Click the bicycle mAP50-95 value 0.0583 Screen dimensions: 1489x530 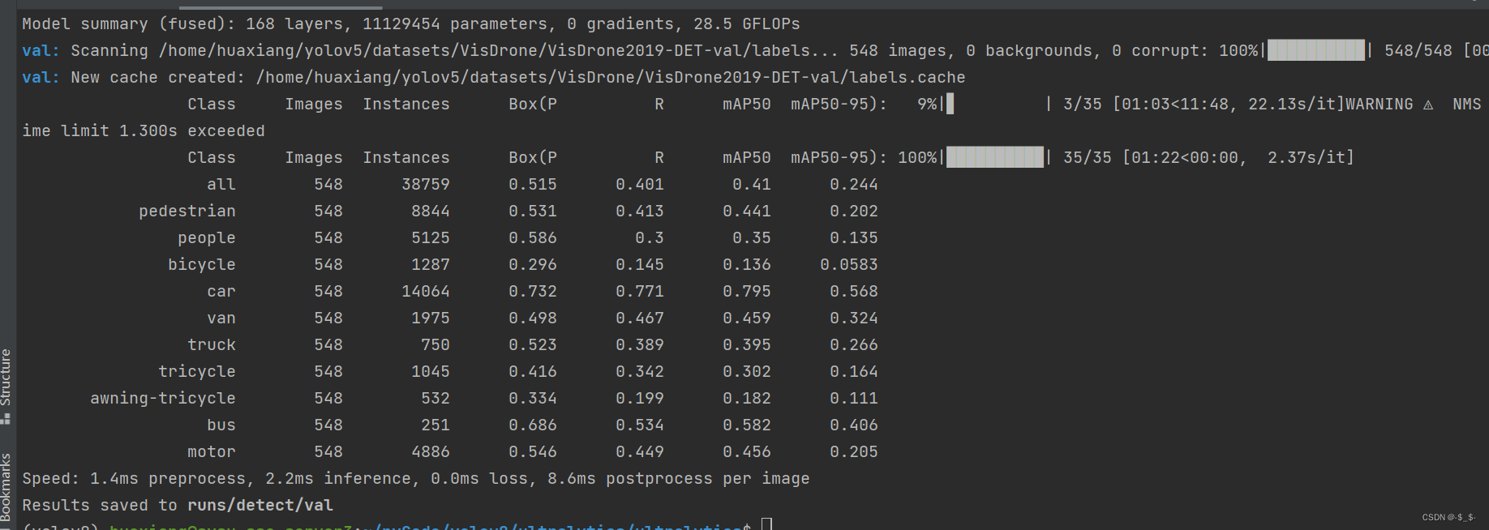click(848, 264)
